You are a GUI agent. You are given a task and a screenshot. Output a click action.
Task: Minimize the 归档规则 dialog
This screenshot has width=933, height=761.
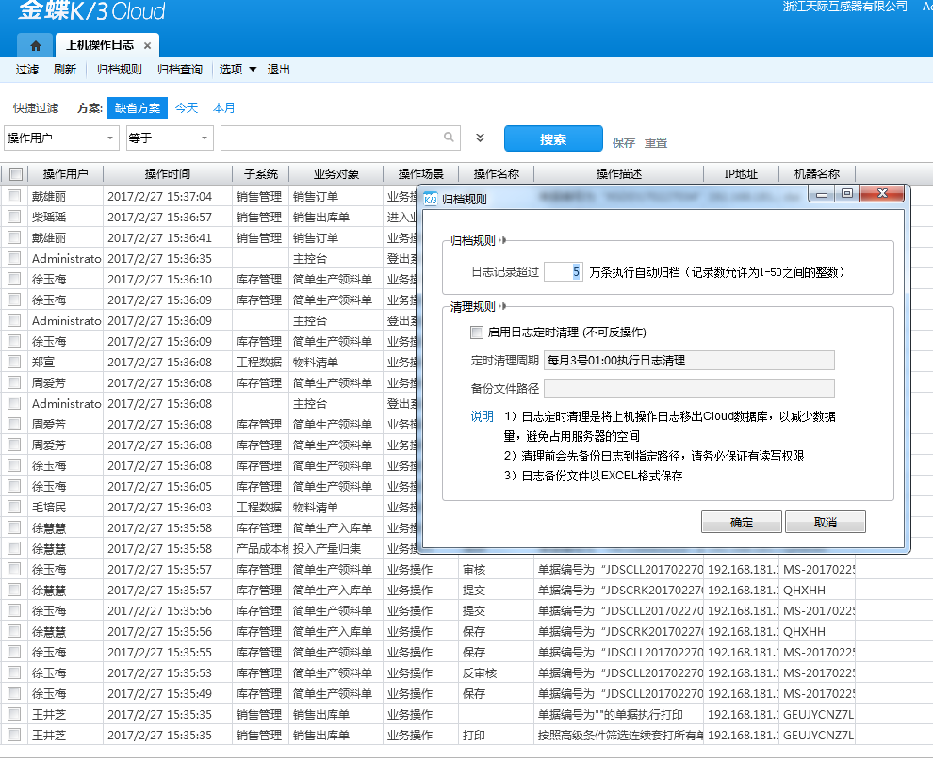pyautogui.click(x=822, y=194)
